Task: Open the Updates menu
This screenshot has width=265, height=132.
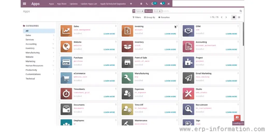Action: tap(73, 4)
